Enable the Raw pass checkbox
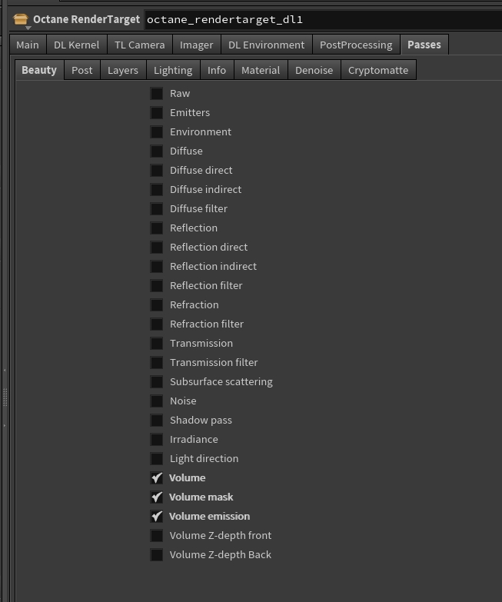 point(157,94)
